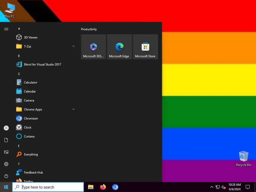
Task: Open Pictures from Start sidebar
Action: click(x=6, y=152)
